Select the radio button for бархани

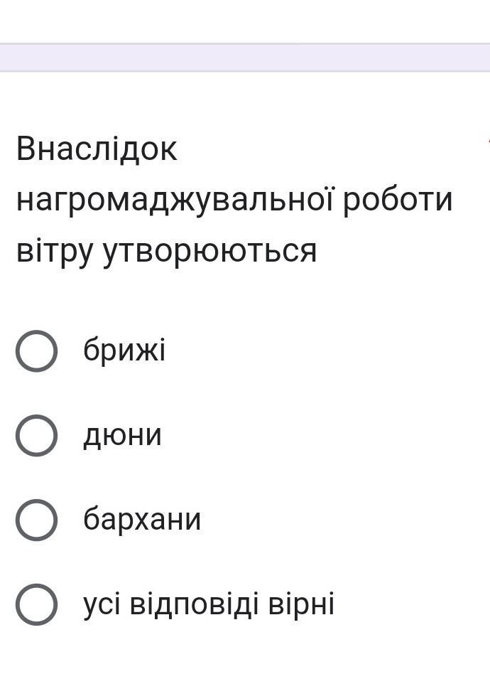[36, 520]
